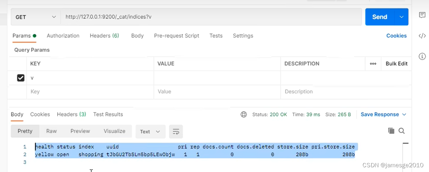429x172 pixels.
Task: Click the uuid value tJbGU2TbSLm5bp5LEwObjw
Action: coord(140,154)
